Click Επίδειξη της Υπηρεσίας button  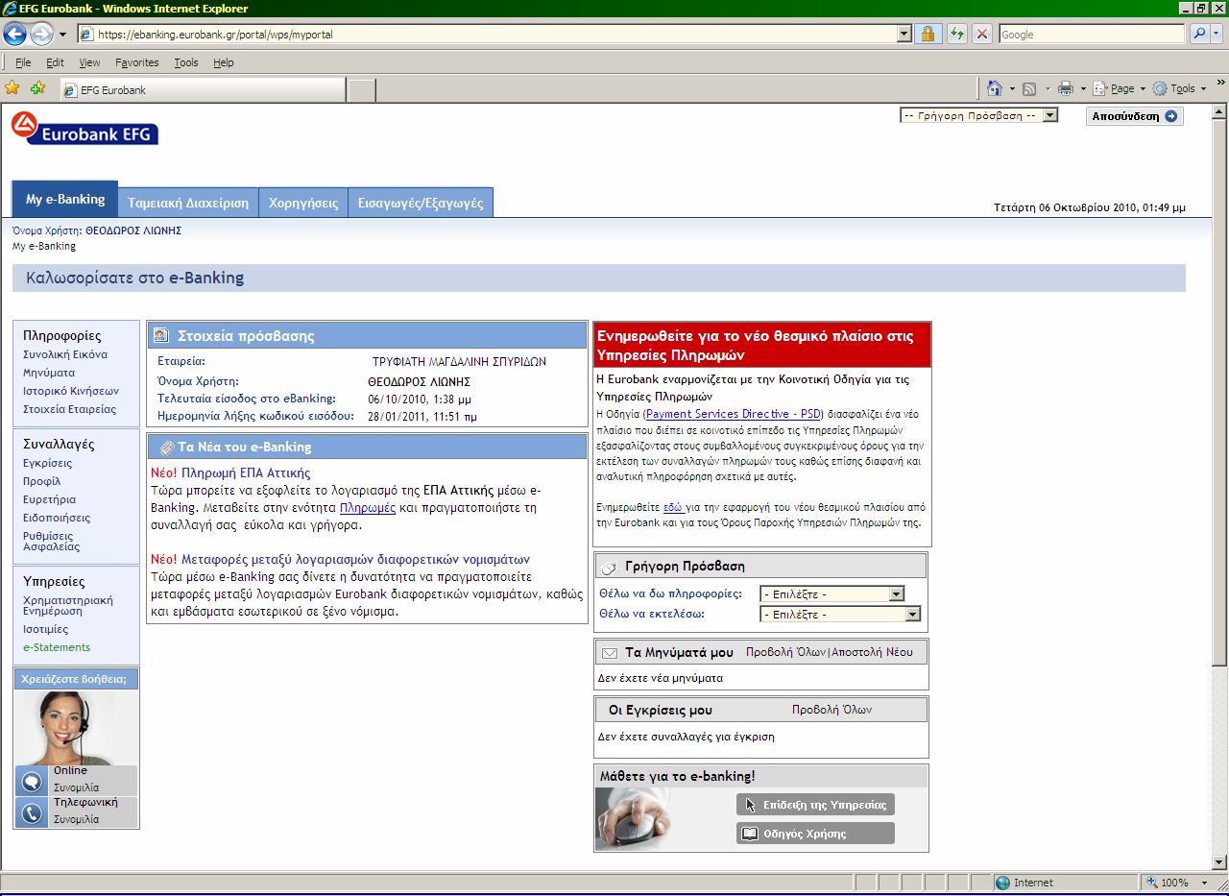coord(815,805)
